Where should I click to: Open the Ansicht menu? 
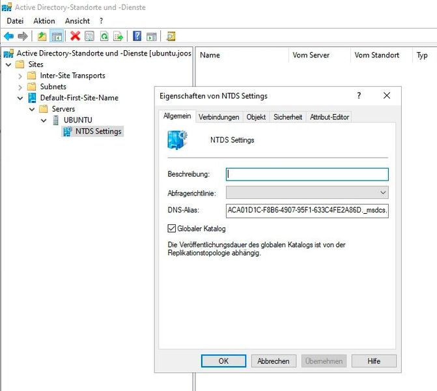pyautogui.click(x=78, y=21)
